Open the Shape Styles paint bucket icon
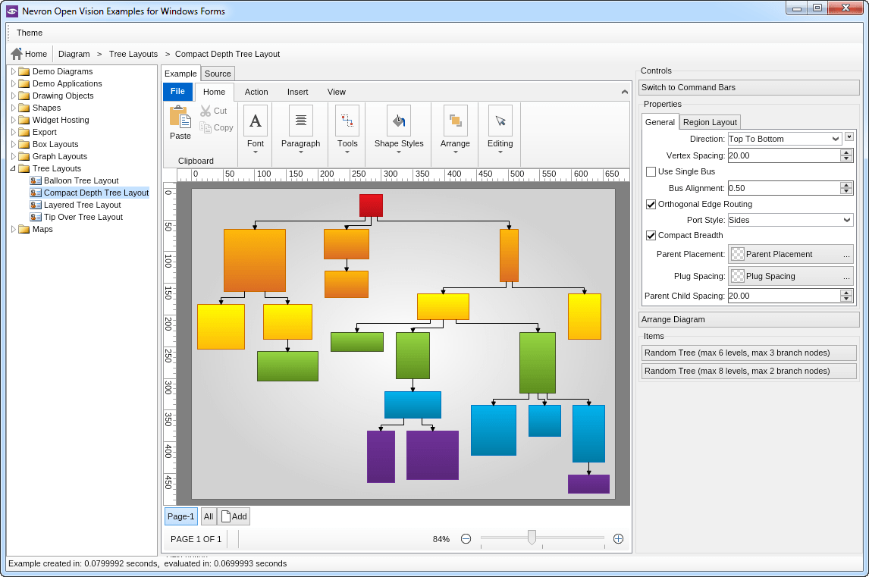This screenshot has height=577, width=869. click(x=399, y=121)
